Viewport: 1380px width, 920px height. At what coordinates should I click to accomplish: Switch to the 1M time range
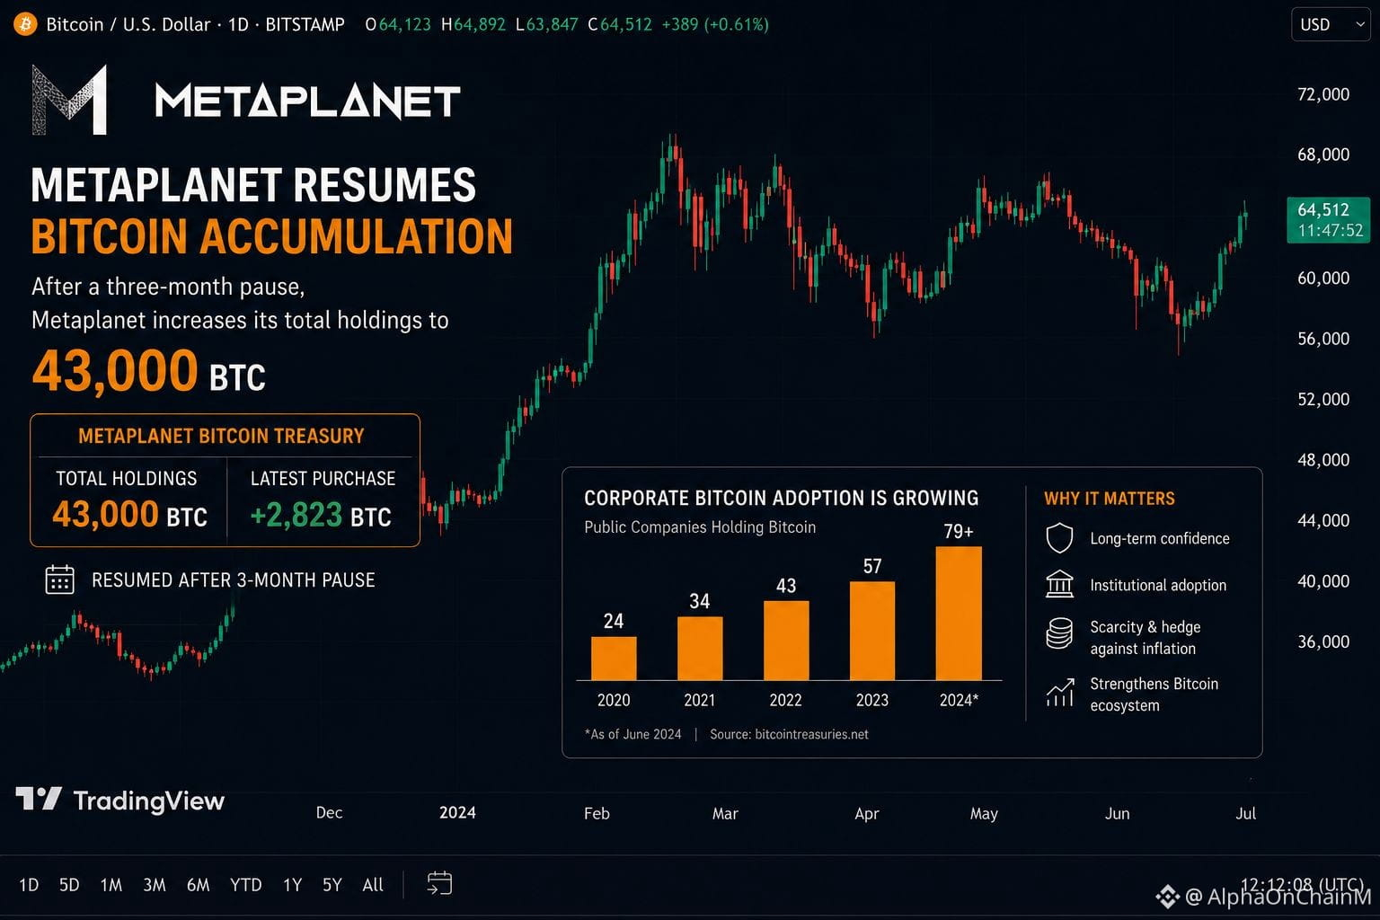coord(111,885)
